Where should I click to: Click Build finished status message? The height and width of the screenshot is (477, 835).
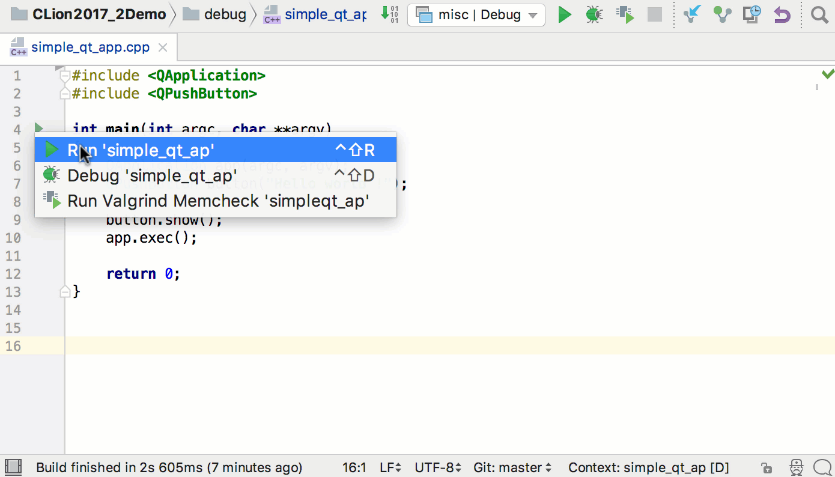(169, 467)
